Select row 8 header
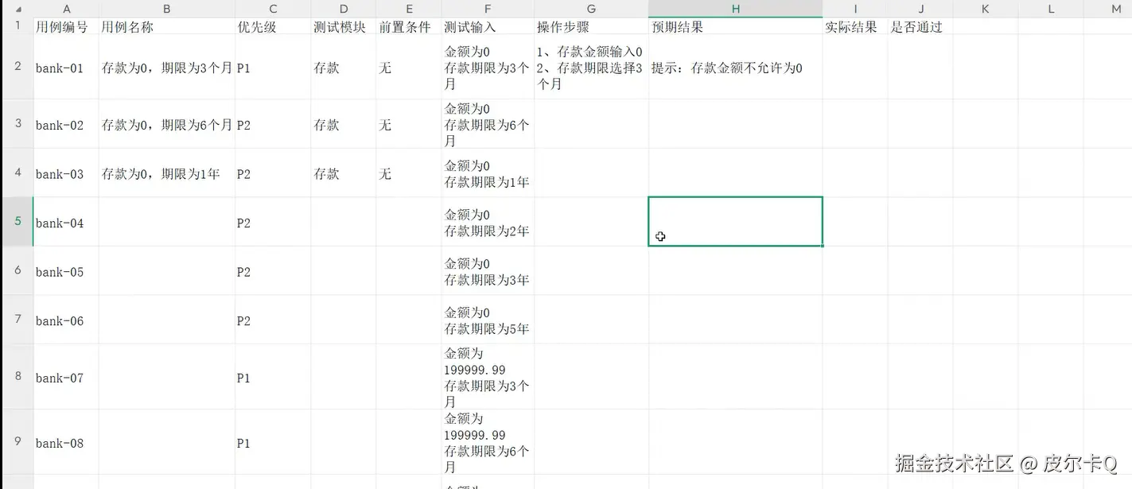The height and width of the screenshot is (489, 1132). (18, 377)
